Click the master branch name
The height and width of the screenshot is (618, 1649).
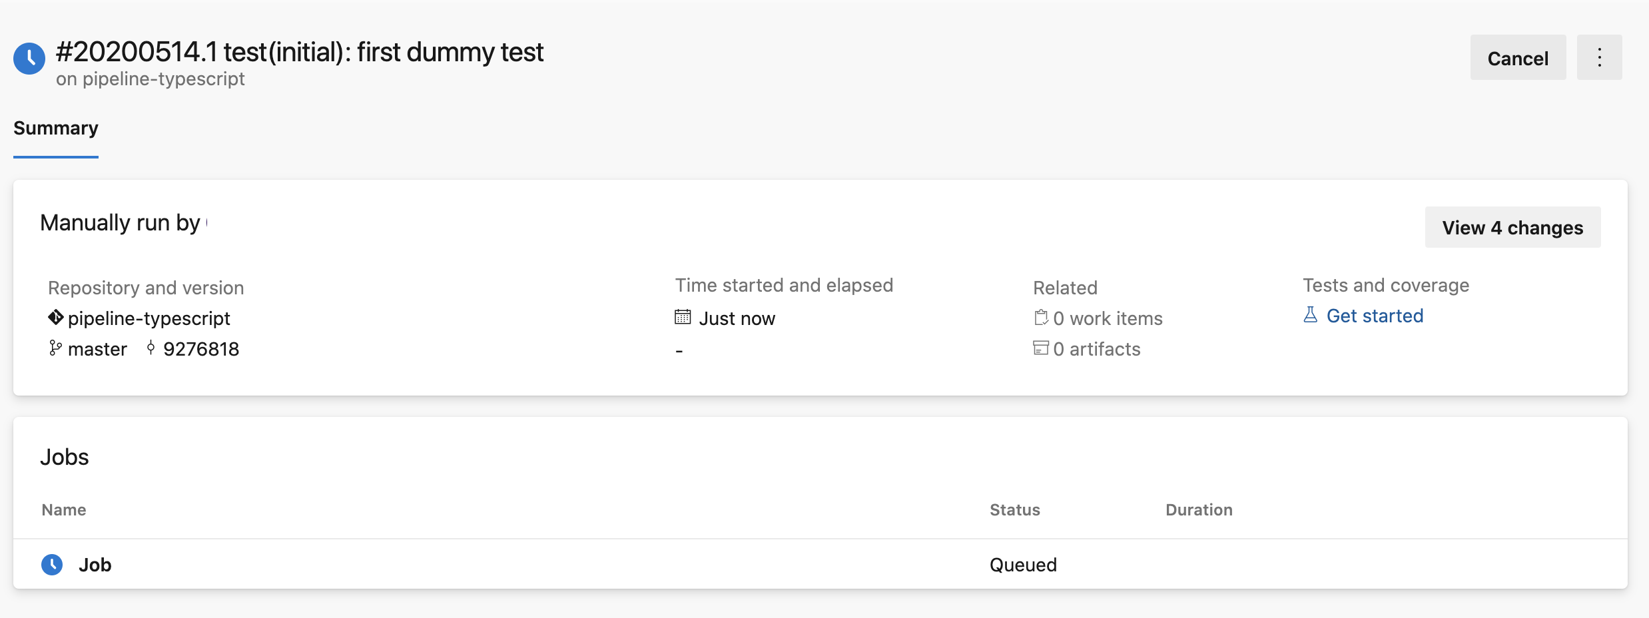click(98, 348)
